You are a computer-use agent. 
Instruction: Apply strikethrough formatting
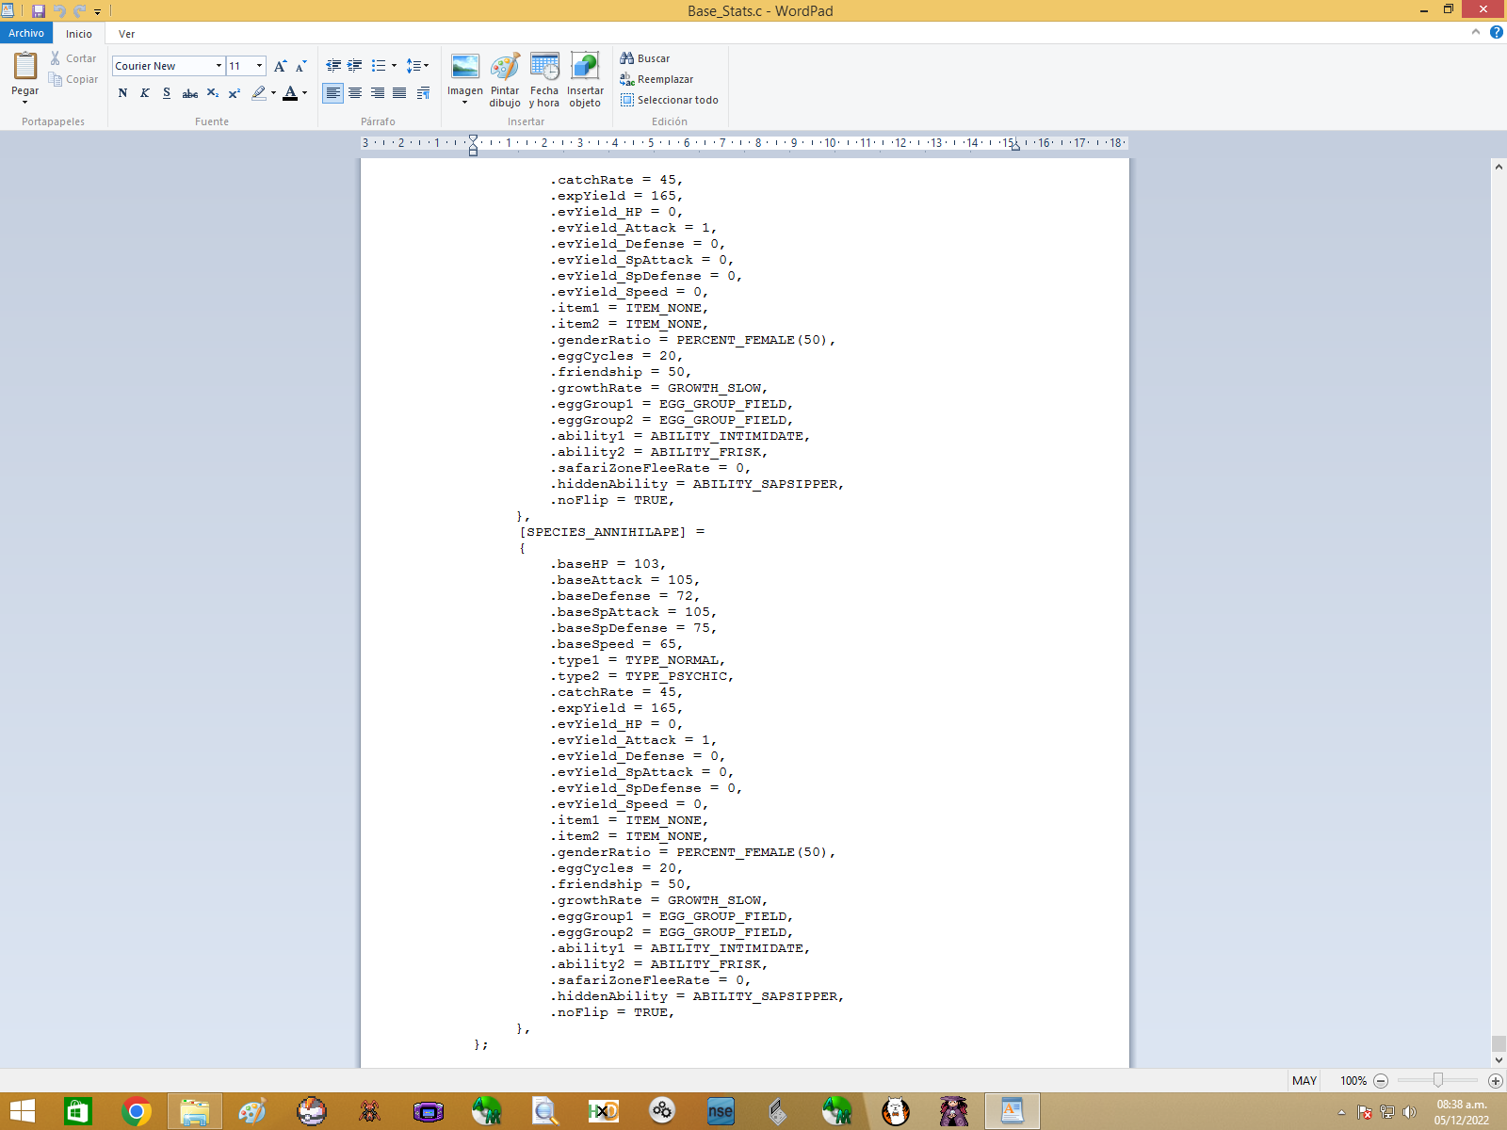coord(189,93)
